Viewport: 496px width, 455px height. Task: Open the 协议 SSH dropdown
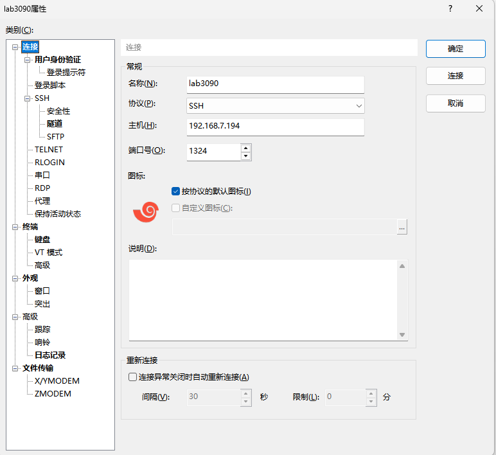point(275,105)
